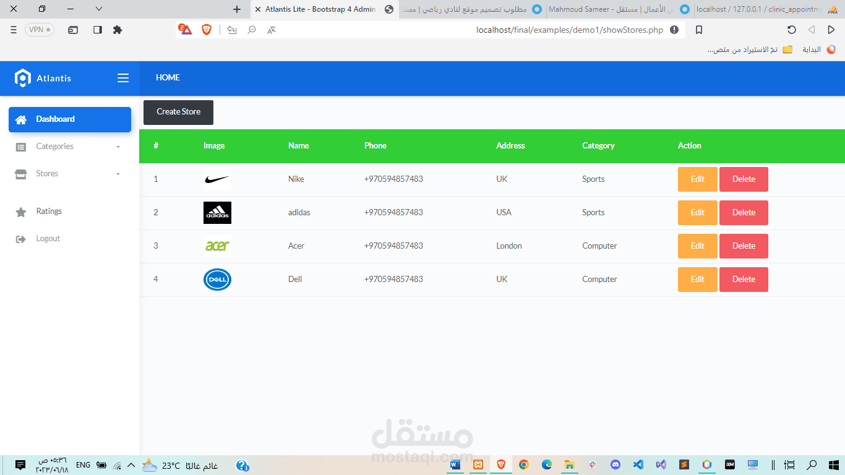The height and width of the screenshot is (475, 845).
Task: Click the zoom magnifier icon in address bar
Action: point(252,30)
